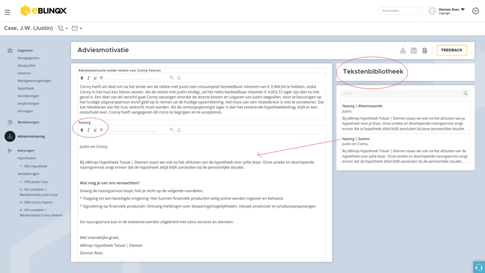Apply strikethrough in the Nazorg editor toolbar
This screenshot has height=273, width=485.
(x=101, y=130)
